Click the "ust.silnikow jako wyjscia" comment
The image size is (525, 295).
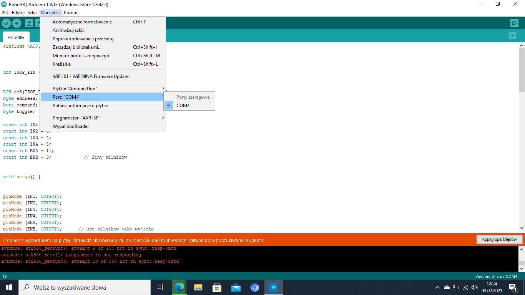click(x=116, y=229)
